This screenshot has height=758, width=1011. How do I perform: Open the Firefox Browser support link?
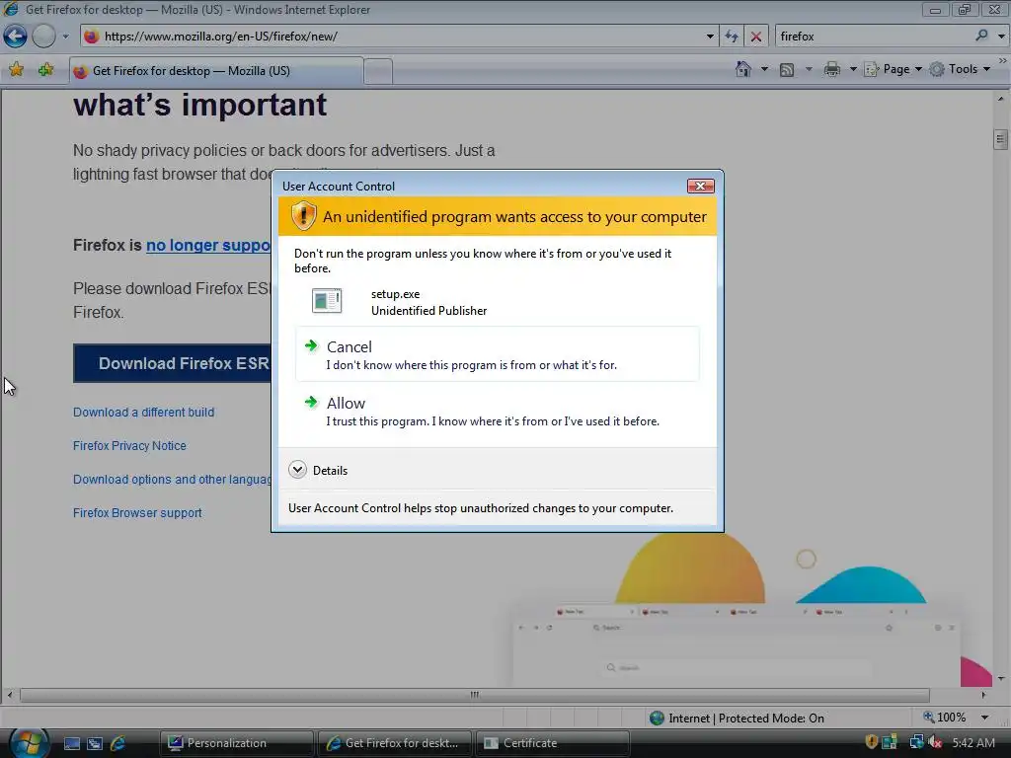tap(137, 513)
